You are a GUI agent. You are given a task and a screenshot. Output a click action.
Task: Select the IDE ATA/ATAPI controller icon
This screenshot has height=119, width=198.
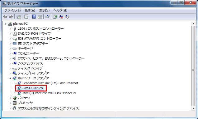click(15, 39)
